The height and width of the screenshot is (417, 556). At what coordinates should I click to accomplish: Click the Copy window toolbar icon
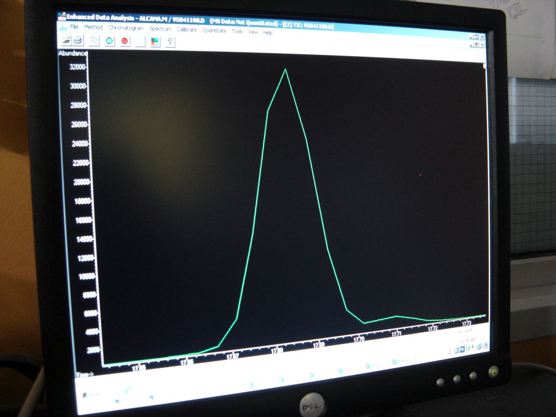(94, 41)
